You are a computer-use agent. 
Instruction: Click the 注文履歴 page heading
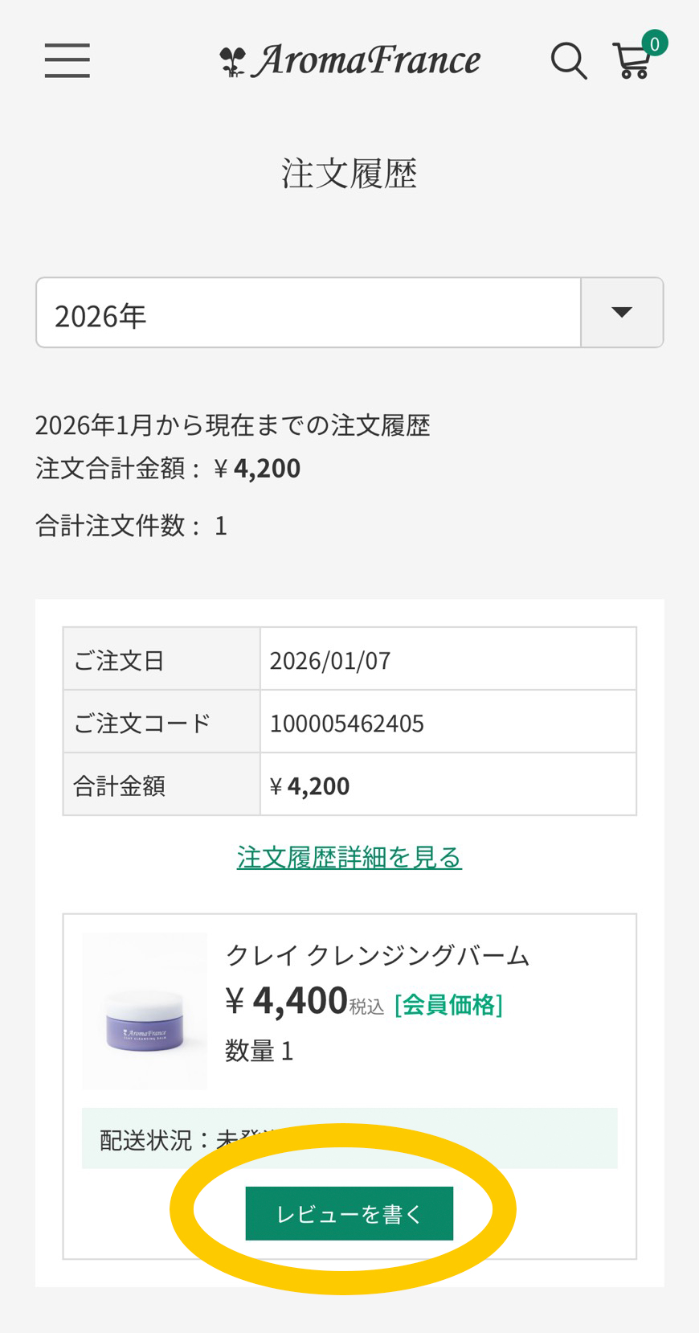coord(349,174)
